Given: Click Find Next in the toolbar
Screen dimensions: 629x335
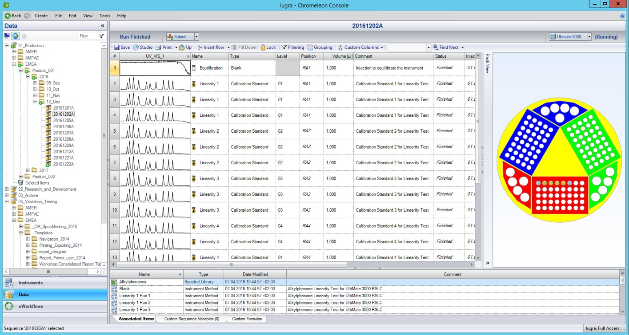Looking at the screenshot, I should coord(445,47).
